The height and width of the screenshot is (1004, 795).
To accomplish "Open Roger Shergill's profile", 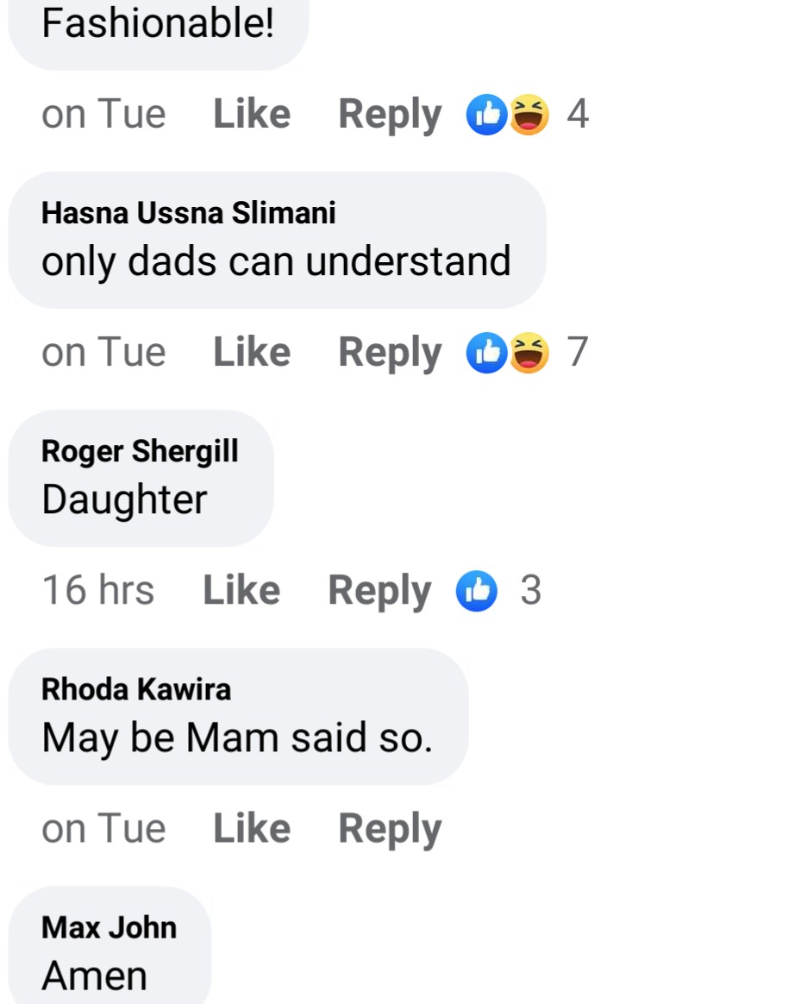I will (140, 451).
